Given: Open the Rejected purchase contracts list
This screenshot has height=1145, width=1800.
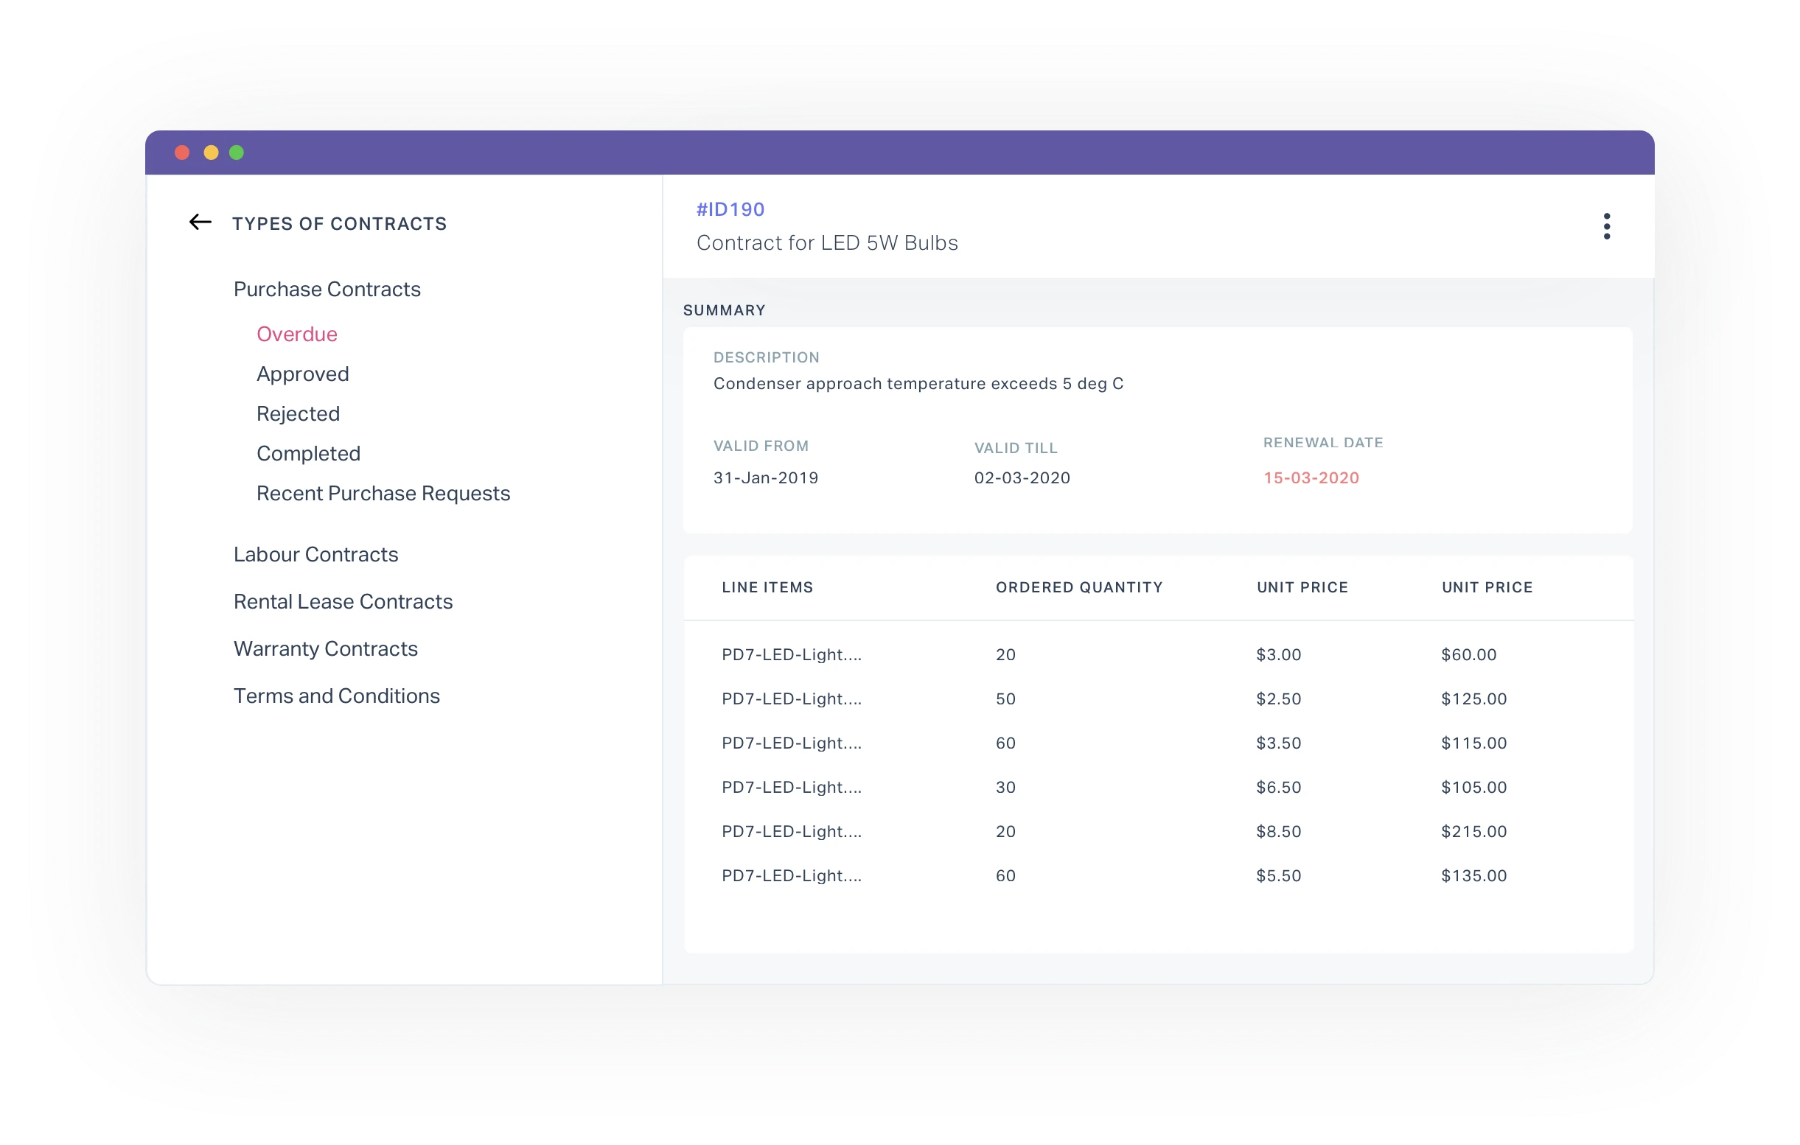Looking at the screenshot, I should point(298,413).
